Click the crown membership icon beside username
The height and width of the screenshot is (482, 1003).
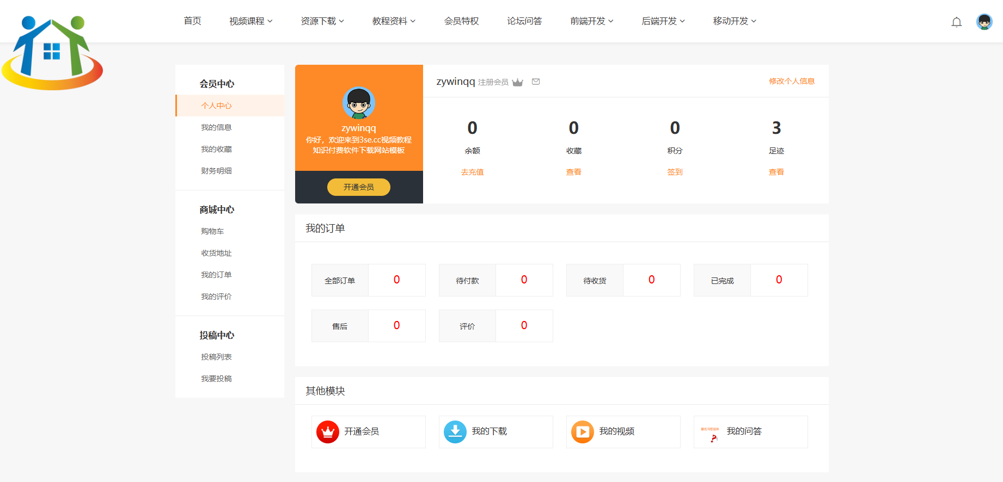(517, 82)
